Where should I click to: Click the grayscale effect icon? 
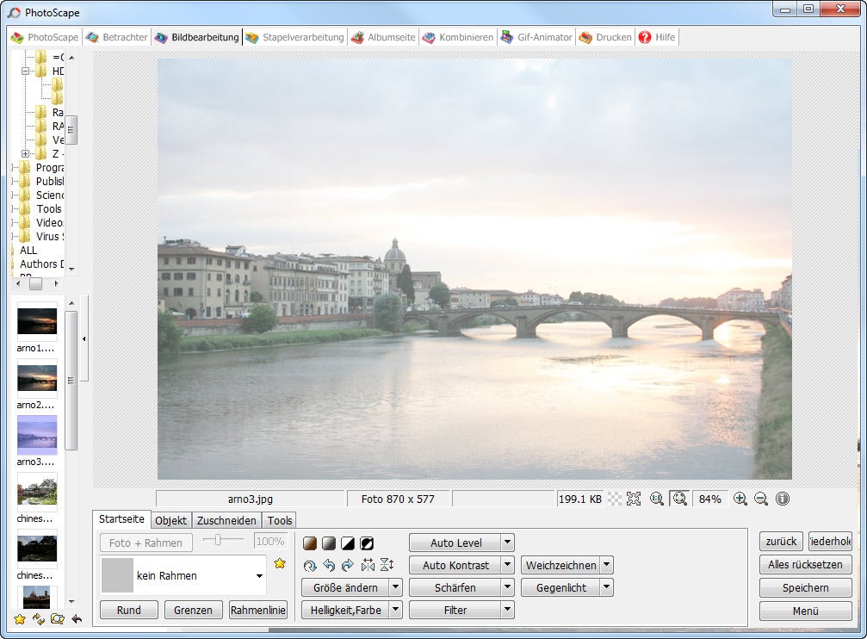[328, 543]
